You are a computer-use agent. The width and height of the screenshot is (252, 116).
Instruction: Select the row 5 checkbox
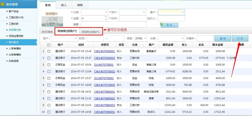tap(49, 78)
